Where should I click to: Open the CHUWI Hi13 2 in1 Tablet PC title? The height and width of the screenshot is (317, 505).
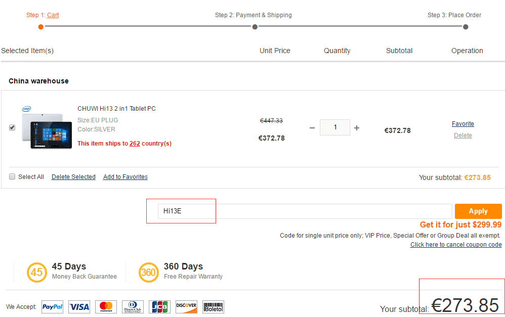pos(116,109)
